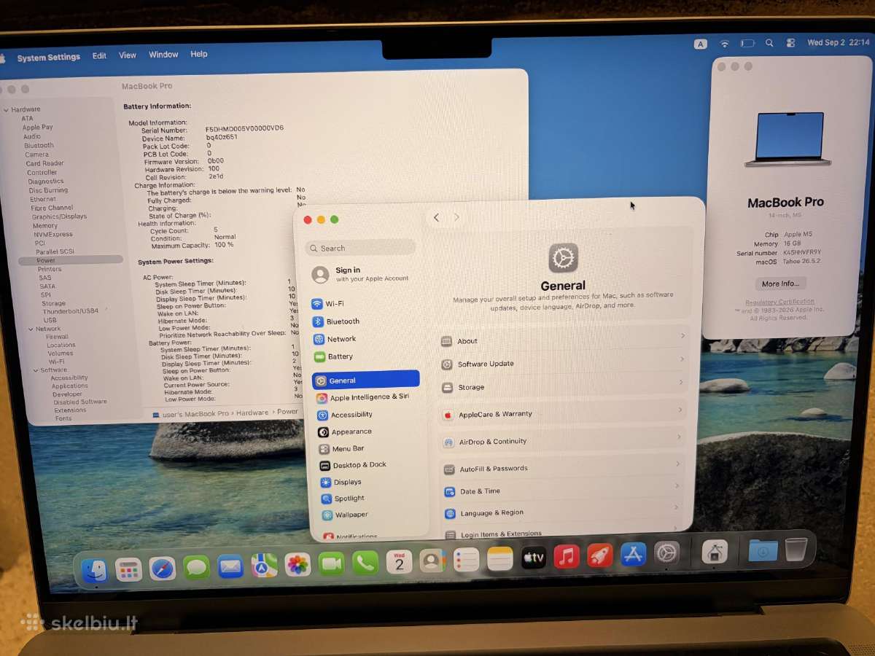The height and width of the screenshot is (656, 875).
Task: Open Displays settings
Action: click(x=340, y=482)
